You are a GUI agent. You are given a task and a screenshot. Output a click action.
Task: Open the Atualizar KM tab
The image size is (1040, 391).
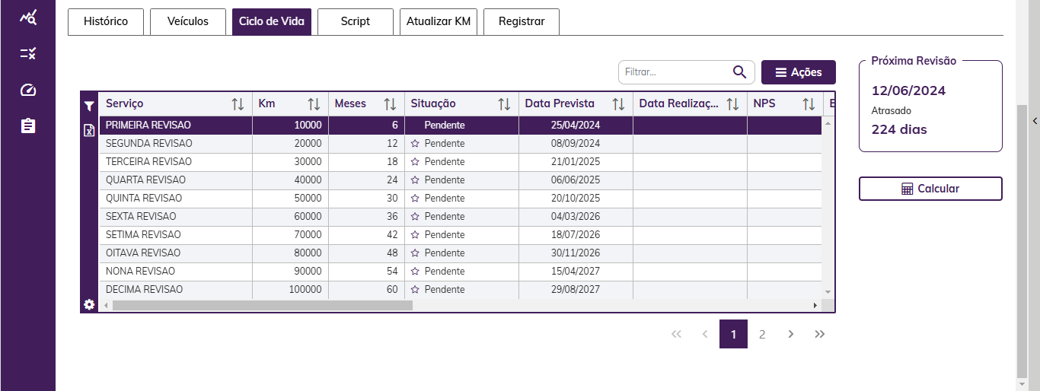pyautogui.click(x=439, y=21)
